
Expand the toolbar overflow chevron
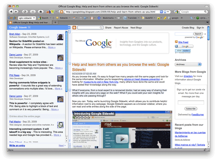[182, 18]
